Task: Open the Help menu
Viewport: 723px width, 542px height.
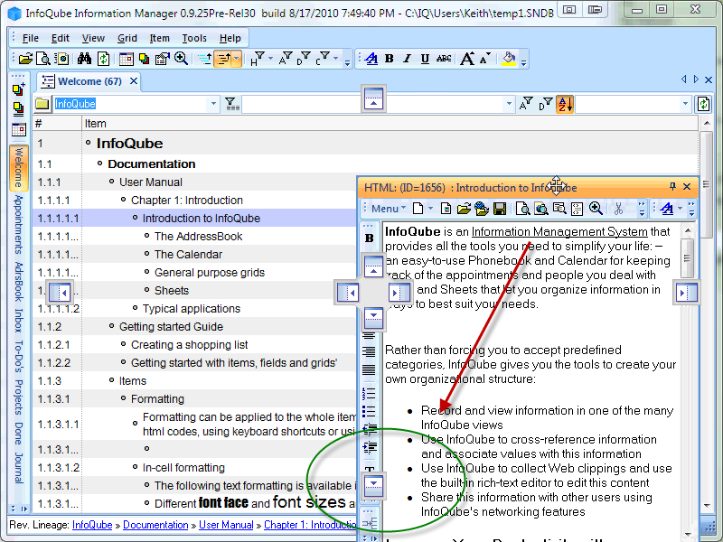Action: [x=230, y=38]
